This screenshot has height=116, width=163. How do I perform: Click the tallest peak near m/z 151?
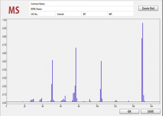[143, 62]
